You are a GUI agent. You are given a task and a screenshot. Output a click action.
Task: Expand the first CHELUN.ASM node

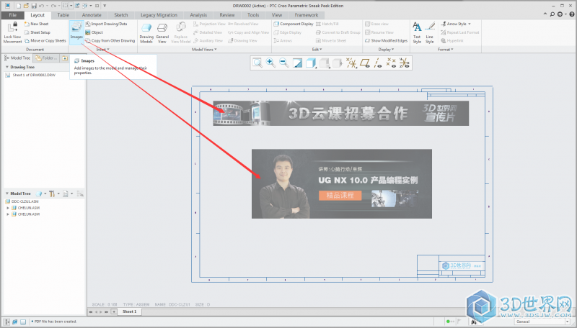coord(8,208)
